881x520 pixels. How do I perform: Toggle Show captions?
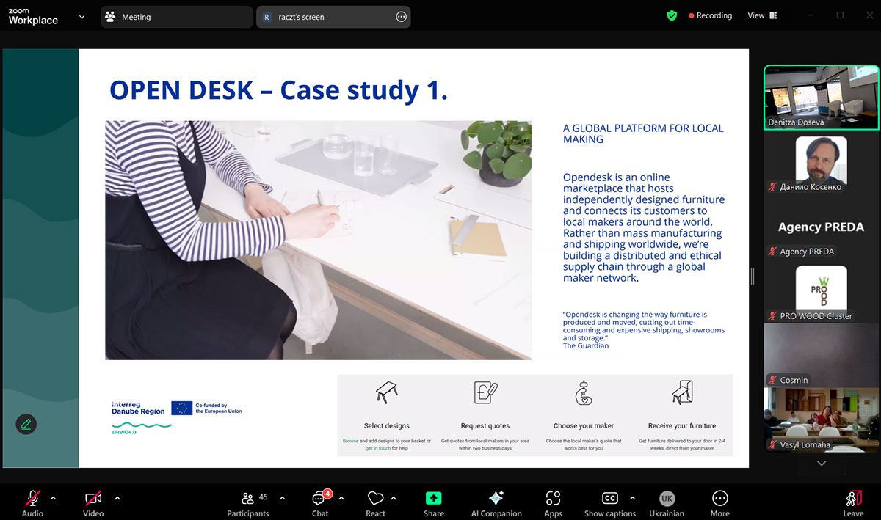(x=610, y=503)
